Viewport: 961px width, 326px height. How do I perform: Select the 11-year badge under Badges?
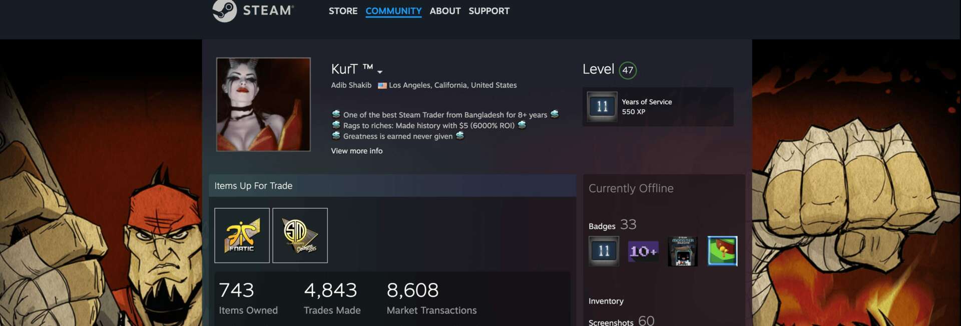click(604, 251)
